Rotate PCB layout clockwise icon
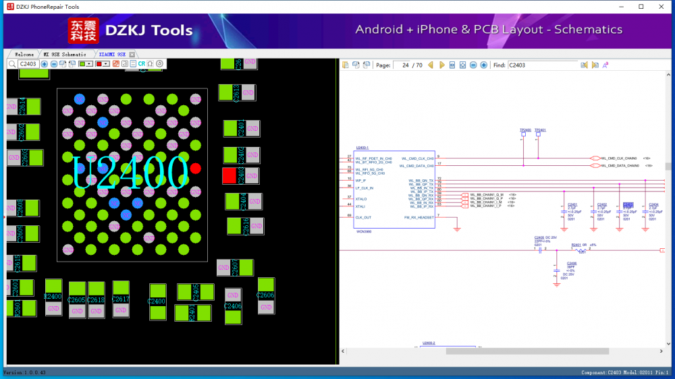 63,64
